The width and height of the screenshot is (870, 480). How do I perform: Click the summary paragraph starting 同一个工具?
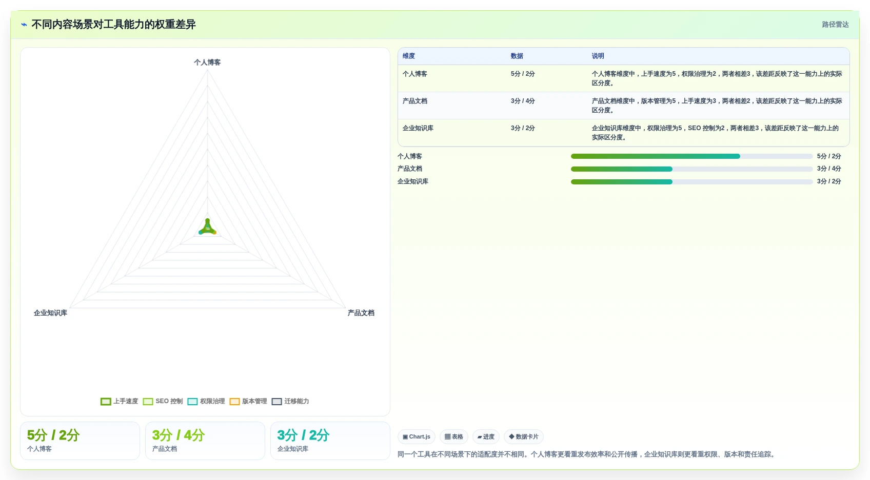coord(587,454)
